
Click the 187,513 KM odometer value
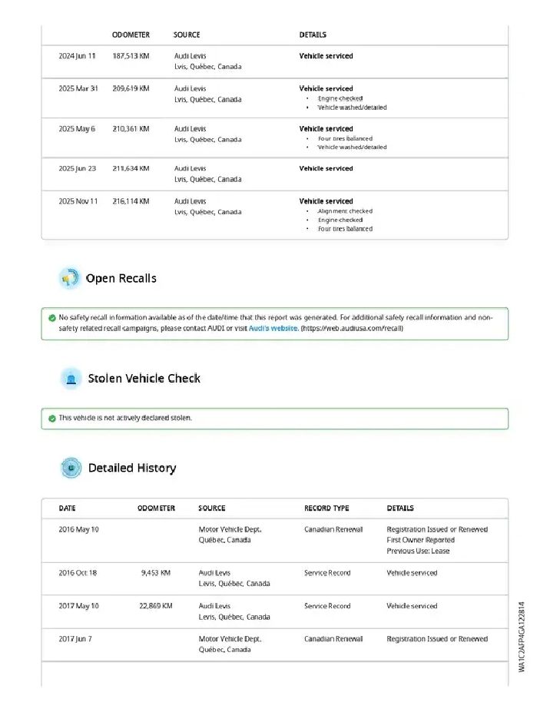(131, 56)
